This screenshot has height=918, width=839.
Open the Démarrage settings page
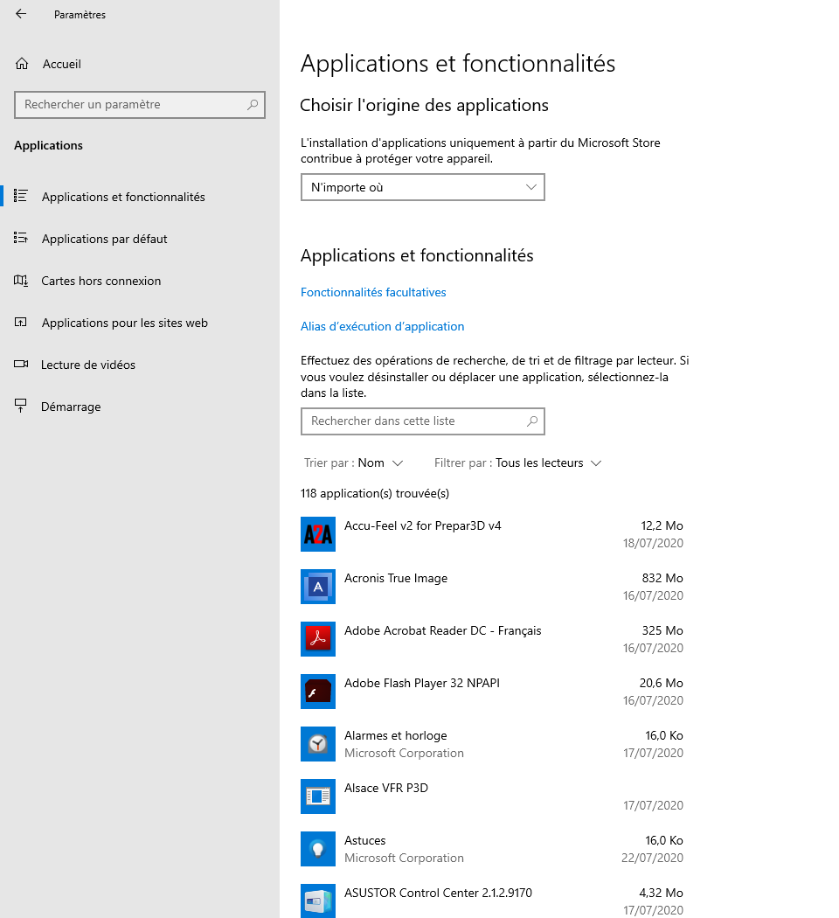pos(71,407)
